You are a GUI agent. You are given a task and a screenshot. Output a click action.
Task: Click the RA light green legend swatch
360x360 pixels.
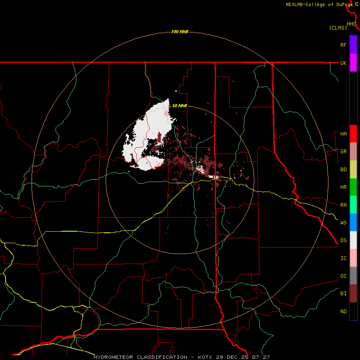click(353, 205)
